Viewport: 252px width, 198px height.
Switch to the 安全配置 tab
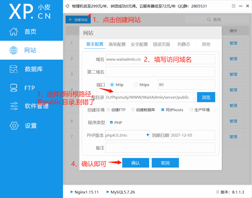(139, 44)
